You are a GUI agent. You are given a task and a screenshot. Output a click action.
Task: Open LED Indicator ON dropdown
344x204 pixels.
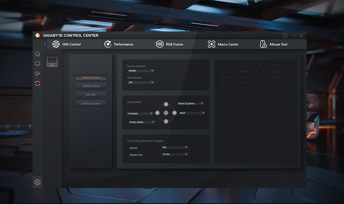coord(141,82)
